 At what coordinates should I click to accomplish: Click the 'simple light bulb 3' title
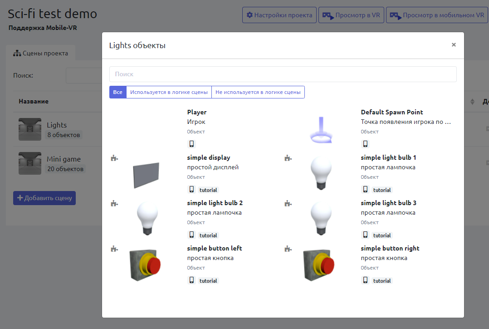(x=389, y=203)
